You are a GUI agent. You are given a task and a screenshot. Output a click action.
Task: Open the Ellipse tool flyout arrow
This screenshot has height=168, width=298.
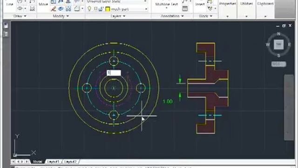point(25,8)
